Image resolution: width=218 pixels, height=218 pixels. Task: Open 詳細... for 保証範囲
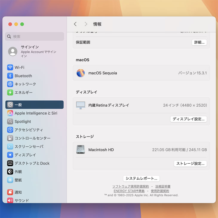(199, 42)
